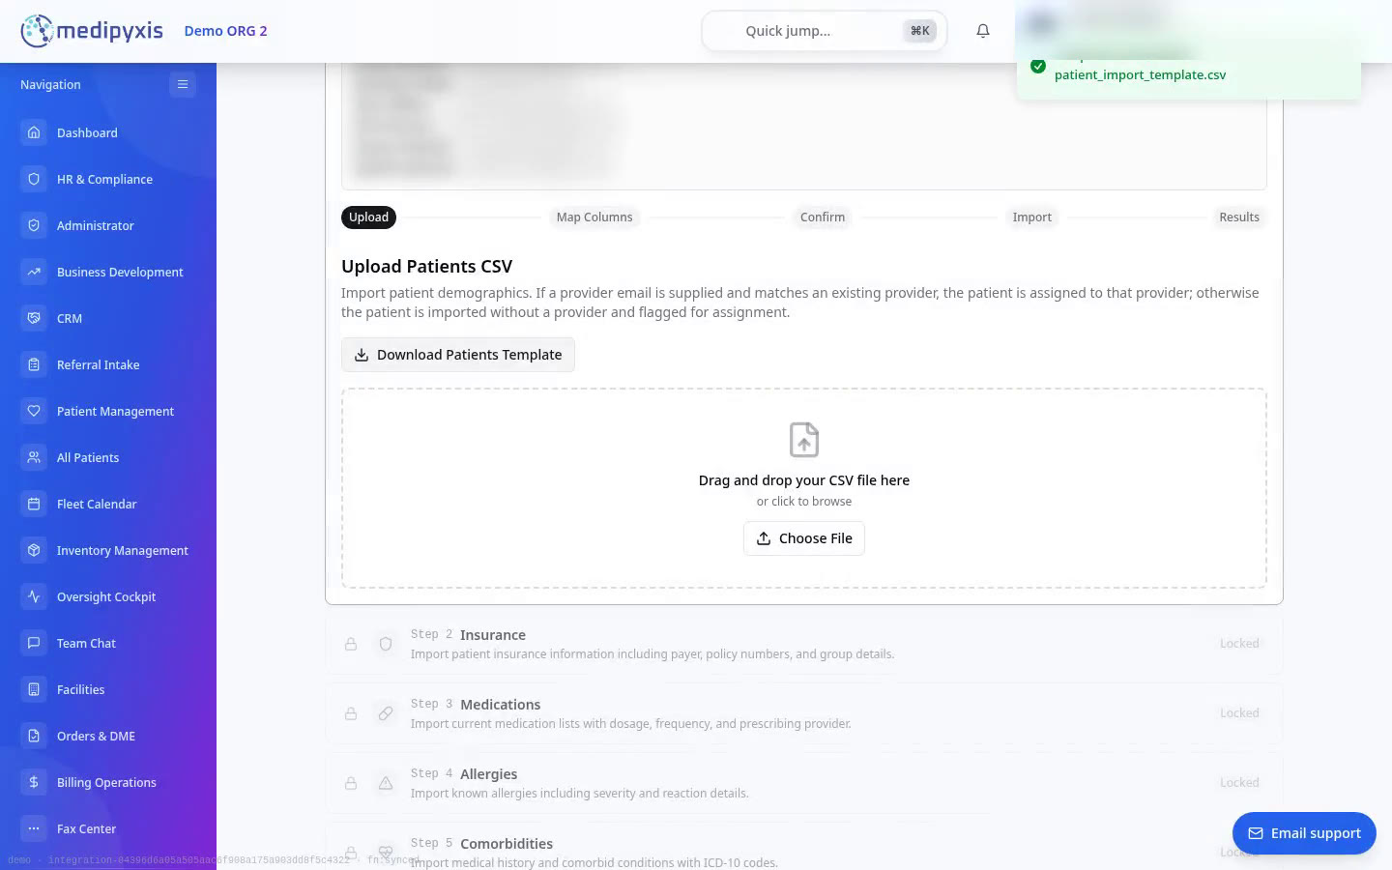Screen dimensions: 1392x870
Task: Click the Drag and drop CSV text
Action: pos(804,480)
